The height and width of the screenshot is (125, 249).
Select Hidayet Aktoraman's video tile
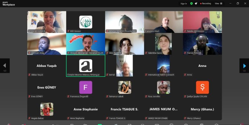86,44
